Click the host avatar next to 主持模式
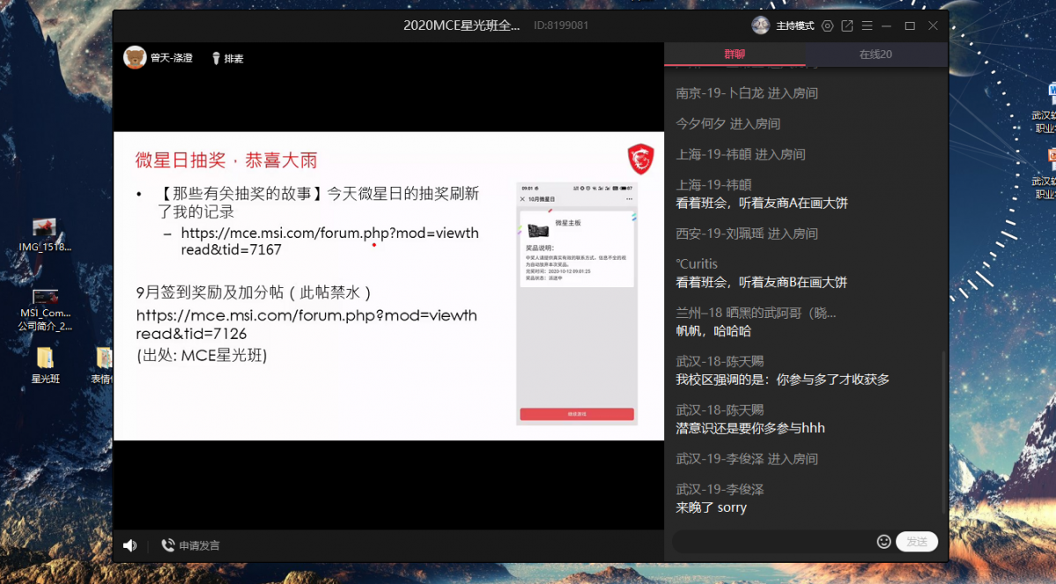1056x584 pixels. [760, 26]
